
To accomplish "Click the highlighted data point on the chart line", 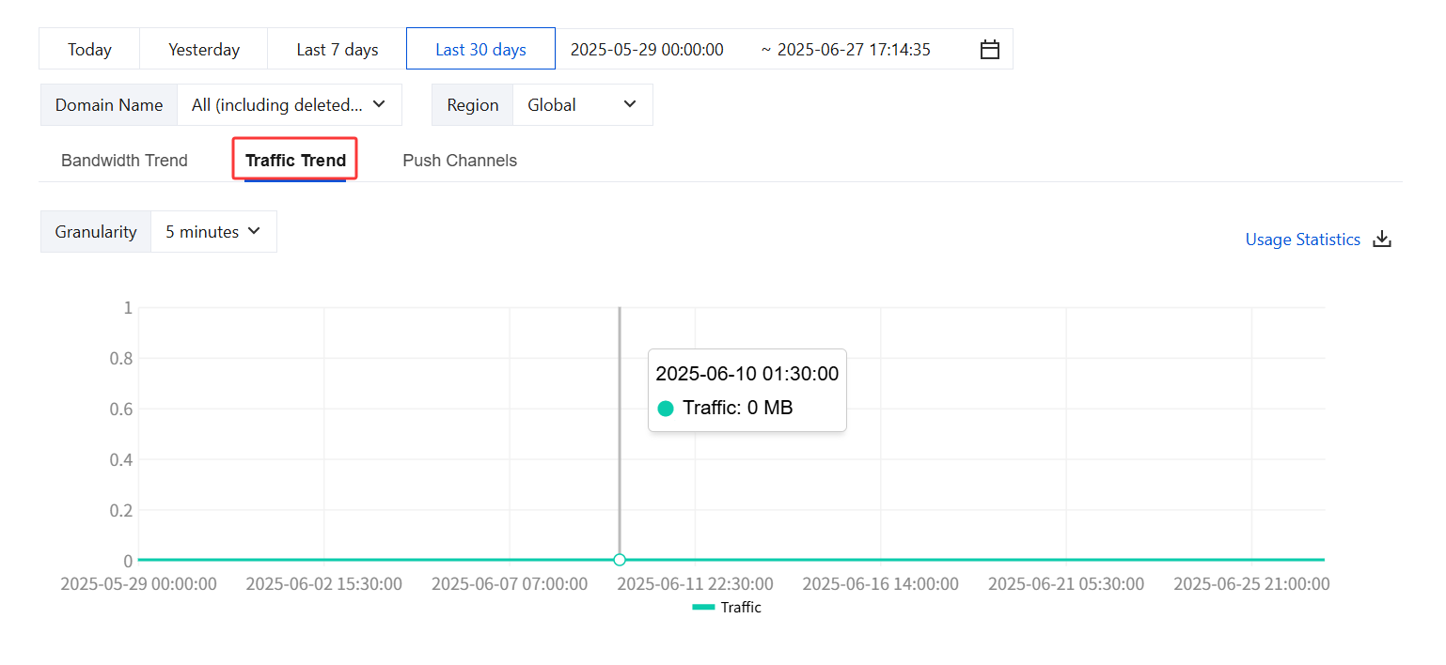I will [620, 560].
